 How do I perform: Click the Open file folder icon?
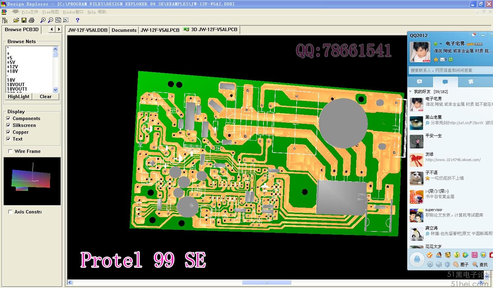16,20
